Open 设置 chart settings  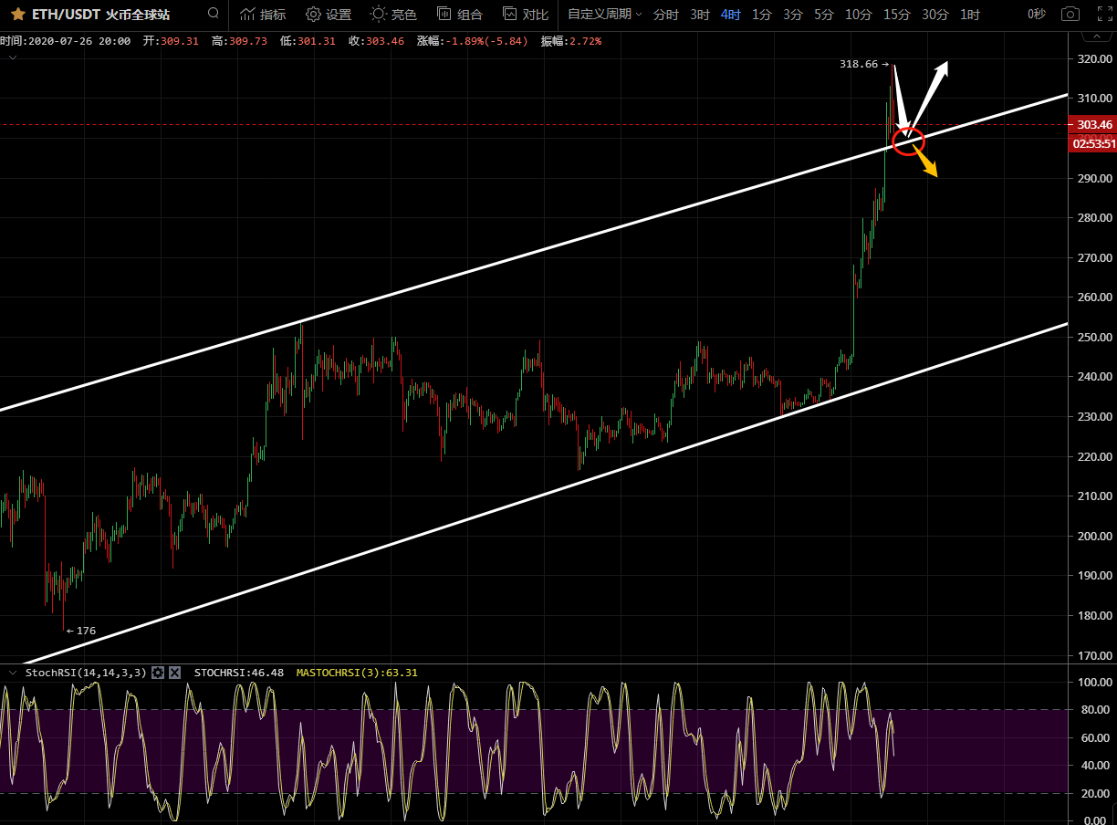coord(328,15)
